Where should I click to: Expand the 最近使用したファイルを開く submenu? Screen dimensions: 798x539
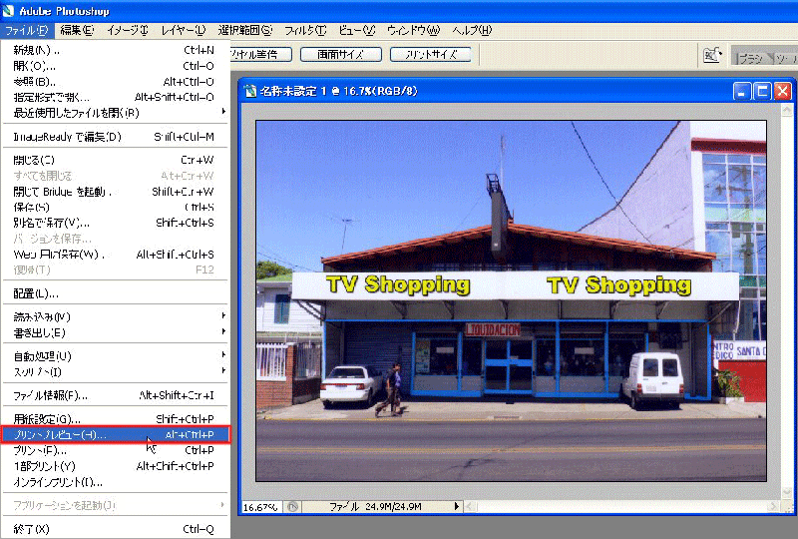[223, 112]
